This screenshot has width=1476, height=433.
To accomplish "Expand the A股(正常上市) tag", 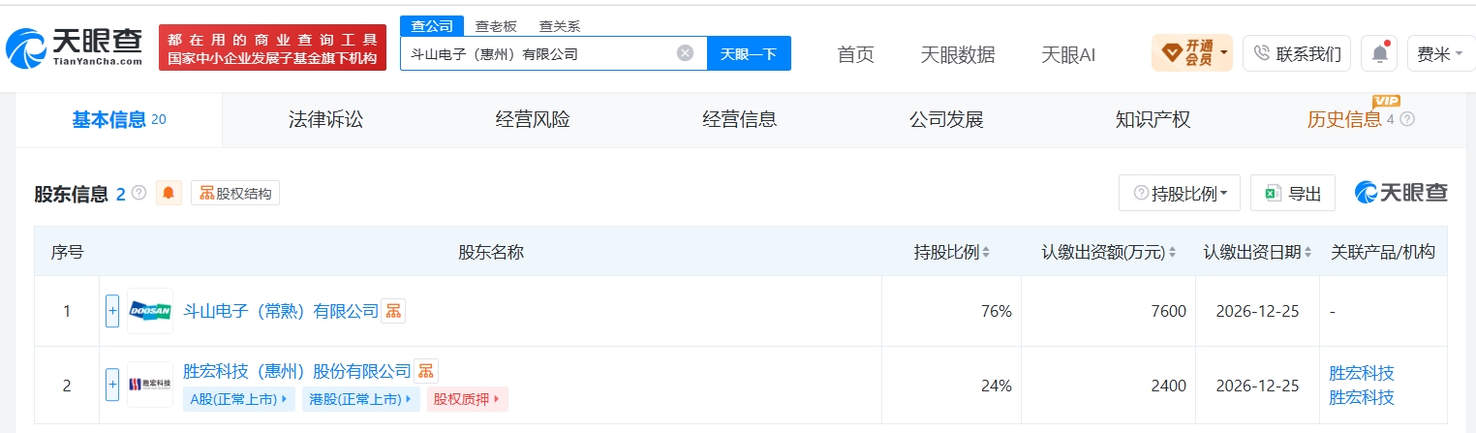I will pyautogui.click(x=239, y=398).
